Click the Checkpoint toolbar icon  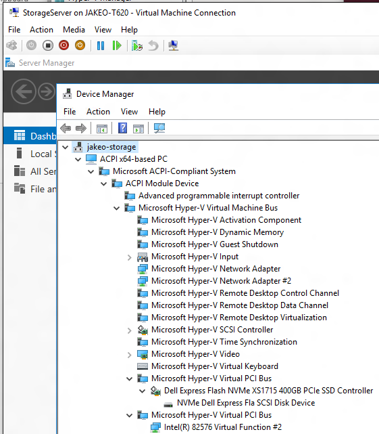coord(137,45)
